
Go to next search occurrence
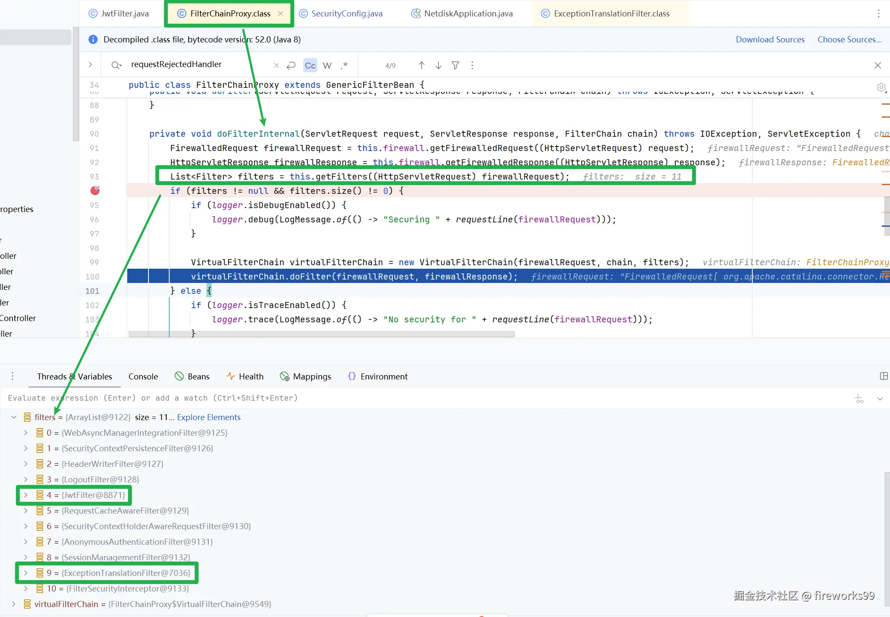439,65
